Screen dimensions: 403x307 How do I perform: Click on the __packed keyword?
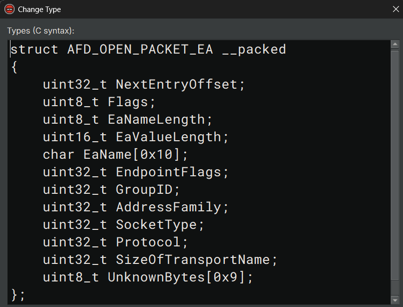254,50
